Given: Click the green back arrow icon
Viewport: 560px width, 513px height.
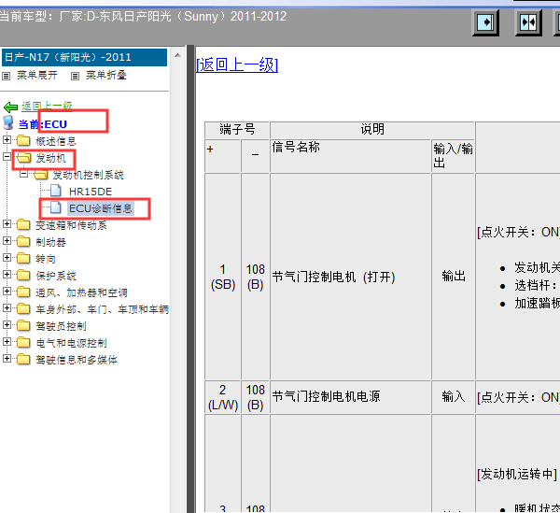Looking at the screenshot, I should (x=10, y=107).
